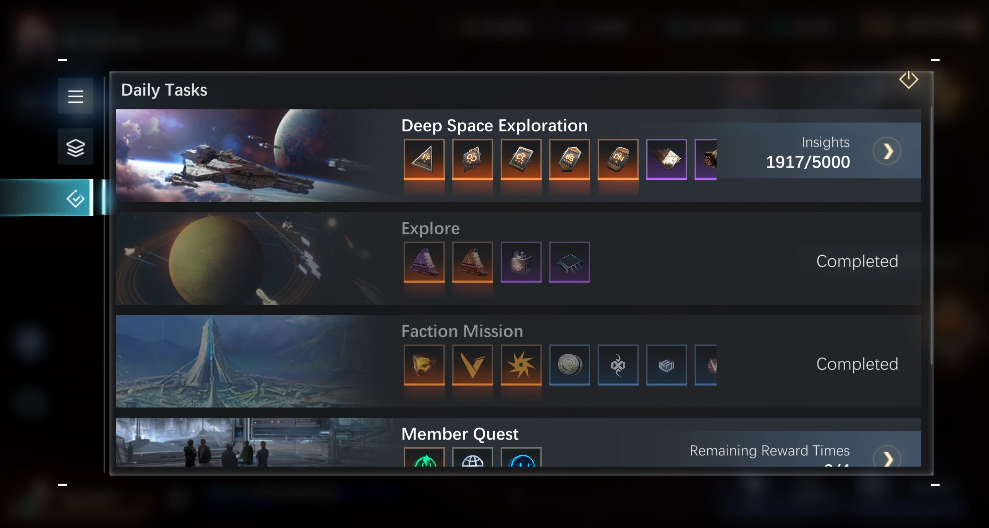Click the BB battleship blueprint reward icon
989x528 pixels.
[569, 159]
